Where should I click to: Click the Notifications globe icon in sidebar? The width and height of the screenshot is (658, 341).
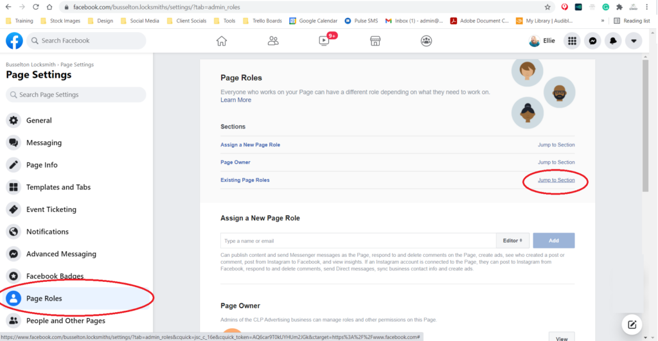coord(13,232)
